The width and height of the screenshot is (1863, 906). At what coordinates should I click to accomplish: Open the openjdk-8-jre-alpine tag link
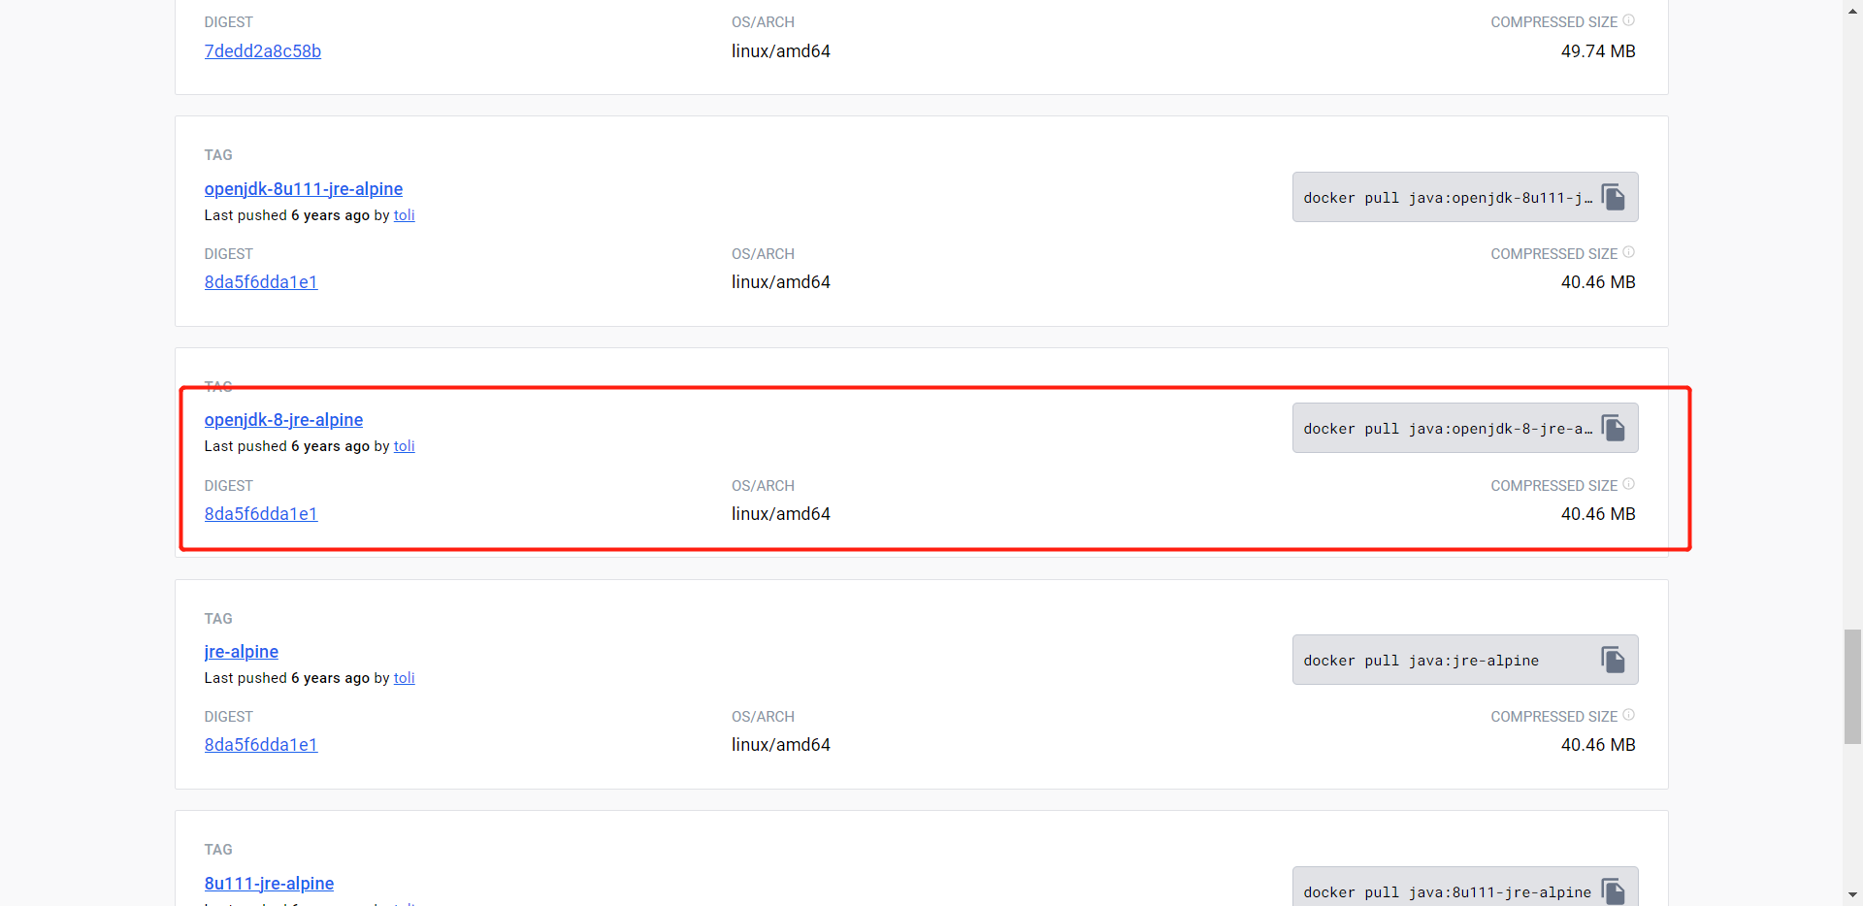tap(283, 420)
